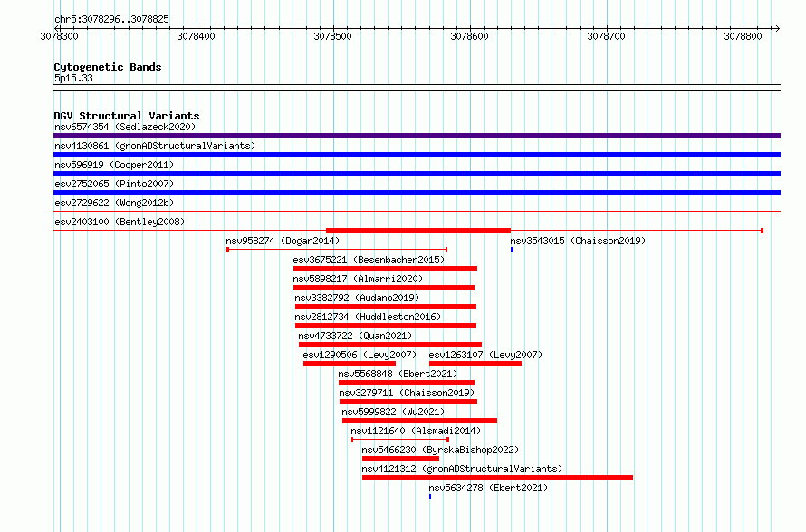Click the red nsv5999822 Wu2021 bar
The height and width of the screenshot is (532, 806).
pos(419,421)
